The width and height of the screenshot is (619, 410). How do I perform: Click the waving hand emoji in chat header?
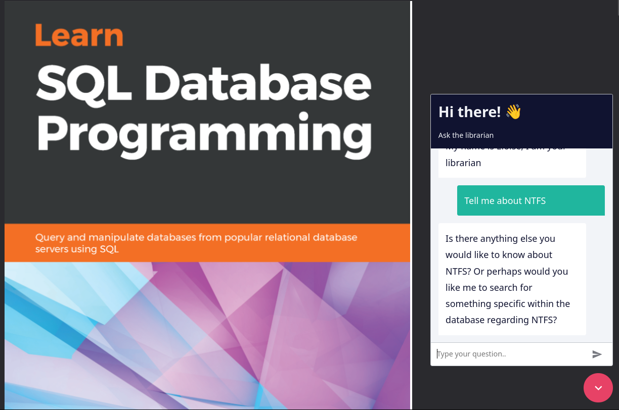[513, 112]
